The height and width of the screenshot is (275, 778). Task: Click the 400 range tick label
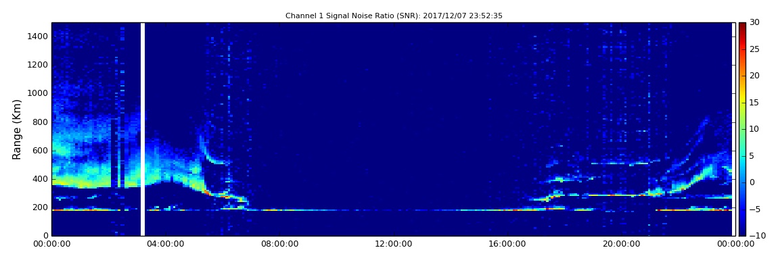point(41,179)
